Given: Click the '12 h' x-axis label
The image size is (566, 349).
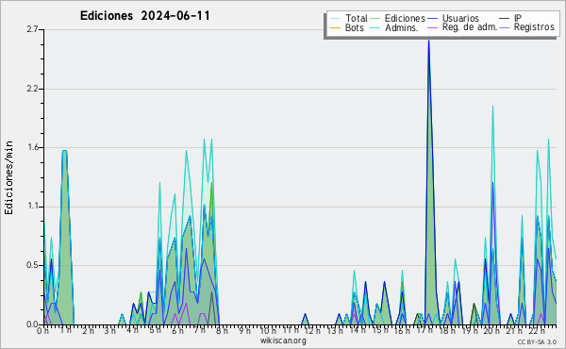Looking at the screenshot, I should coord(312,331).
